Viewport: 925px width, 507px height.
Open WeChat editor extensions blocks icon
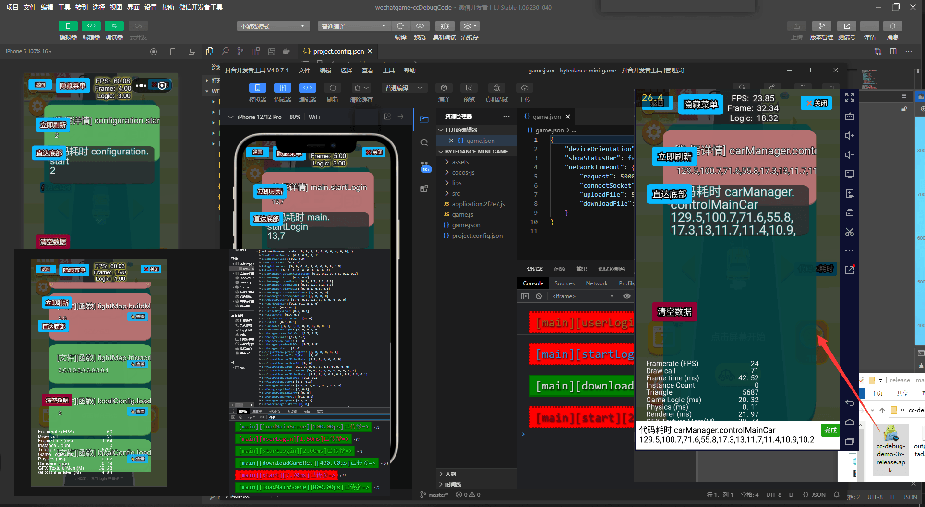pos(256,51)
